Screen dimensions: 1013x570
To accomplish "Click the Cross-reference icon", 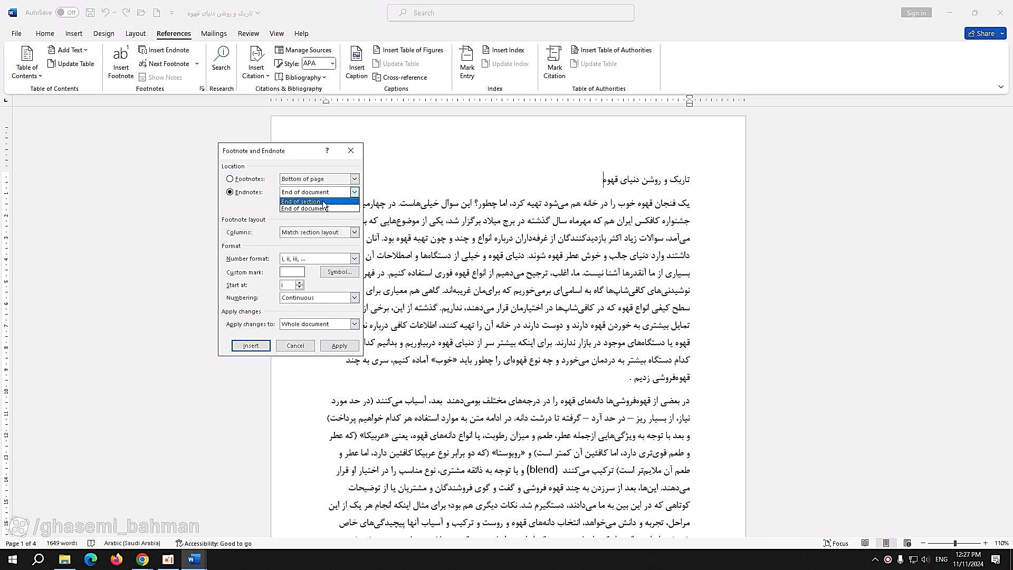I will click(400, 77).
